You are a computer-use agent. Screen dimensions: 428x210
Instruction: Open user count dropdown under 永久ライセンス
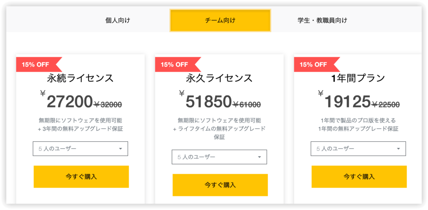[x=219, y=157]
